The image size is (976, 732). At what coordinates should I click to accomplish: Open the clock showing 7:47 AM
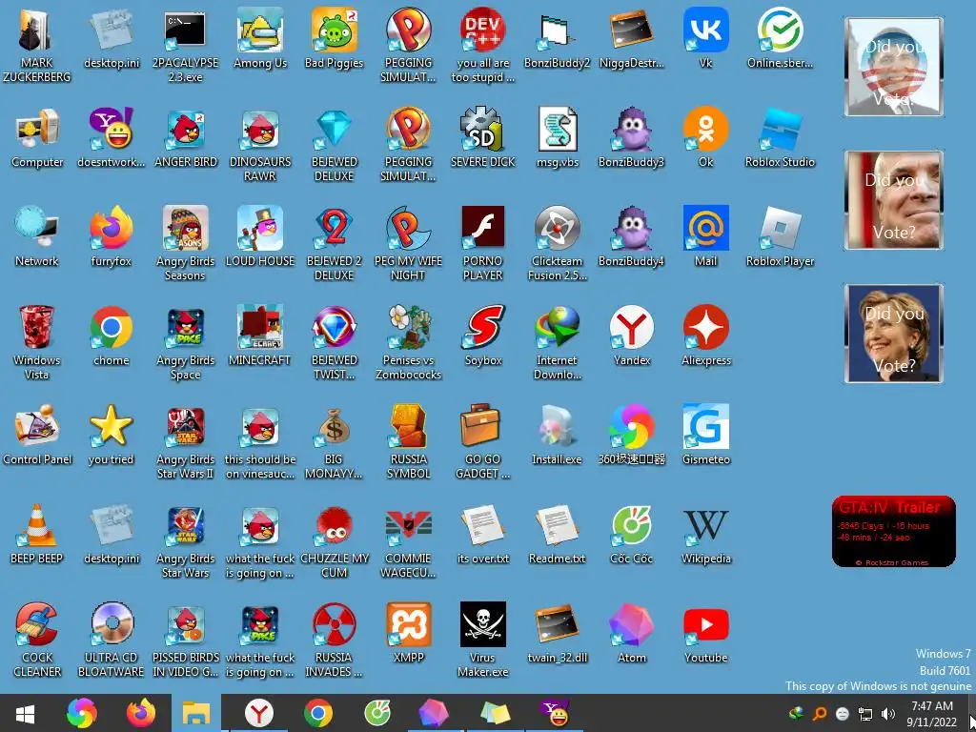pos(932,713)
